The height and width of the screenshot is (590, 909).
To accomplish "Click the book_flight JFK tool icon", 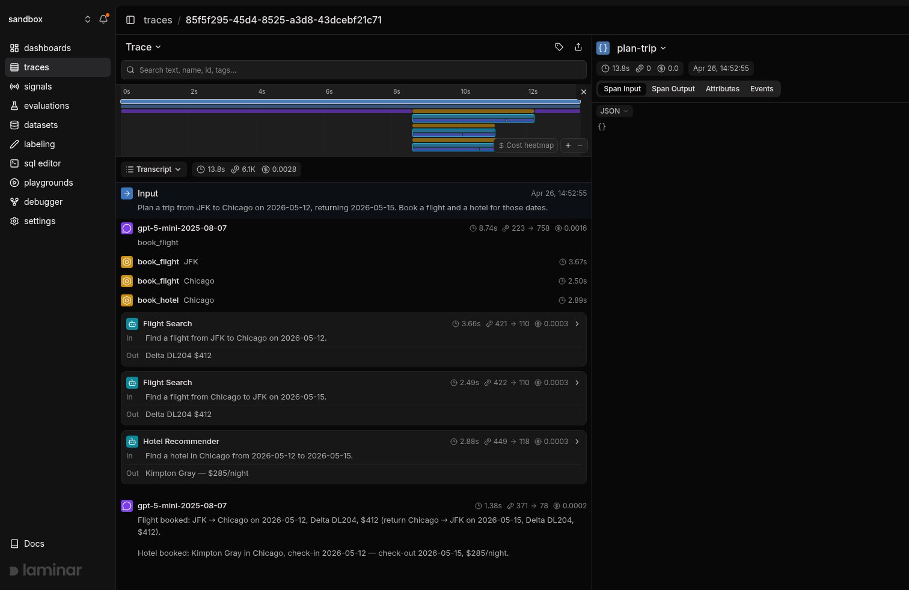I will 127,262.
